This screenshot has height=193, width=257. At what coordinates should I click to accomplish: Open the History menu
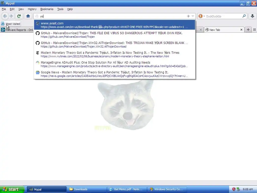pyautogui.click(x=32, y=9)
